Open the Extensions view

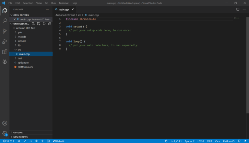tap(5, 51)
